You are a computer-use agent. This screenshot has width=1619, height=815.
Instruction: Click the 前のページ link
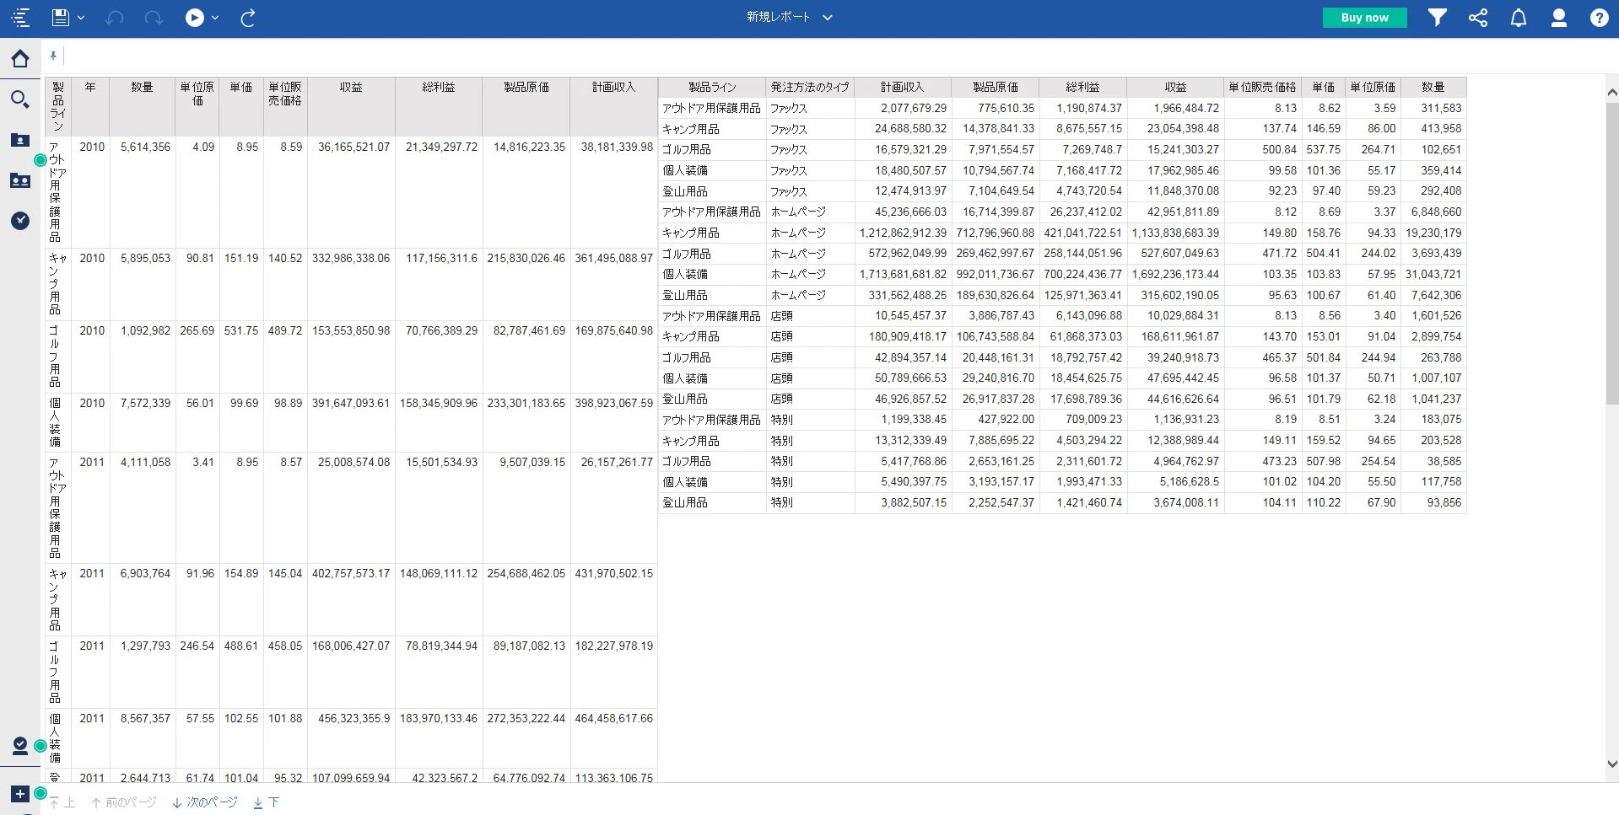[x=124, y=802]
